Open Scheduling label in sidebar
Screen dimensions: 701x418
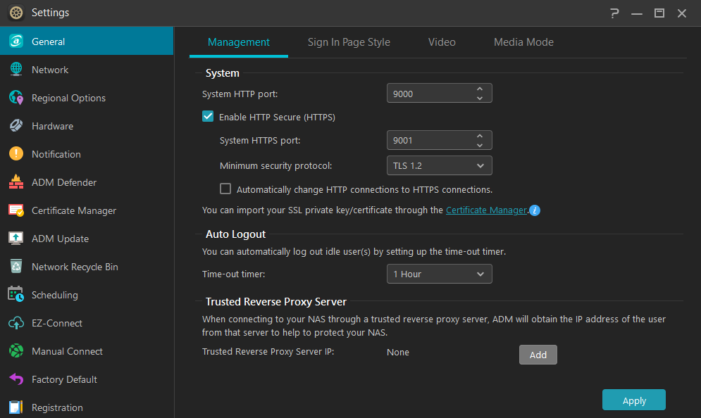coord(54,295)
